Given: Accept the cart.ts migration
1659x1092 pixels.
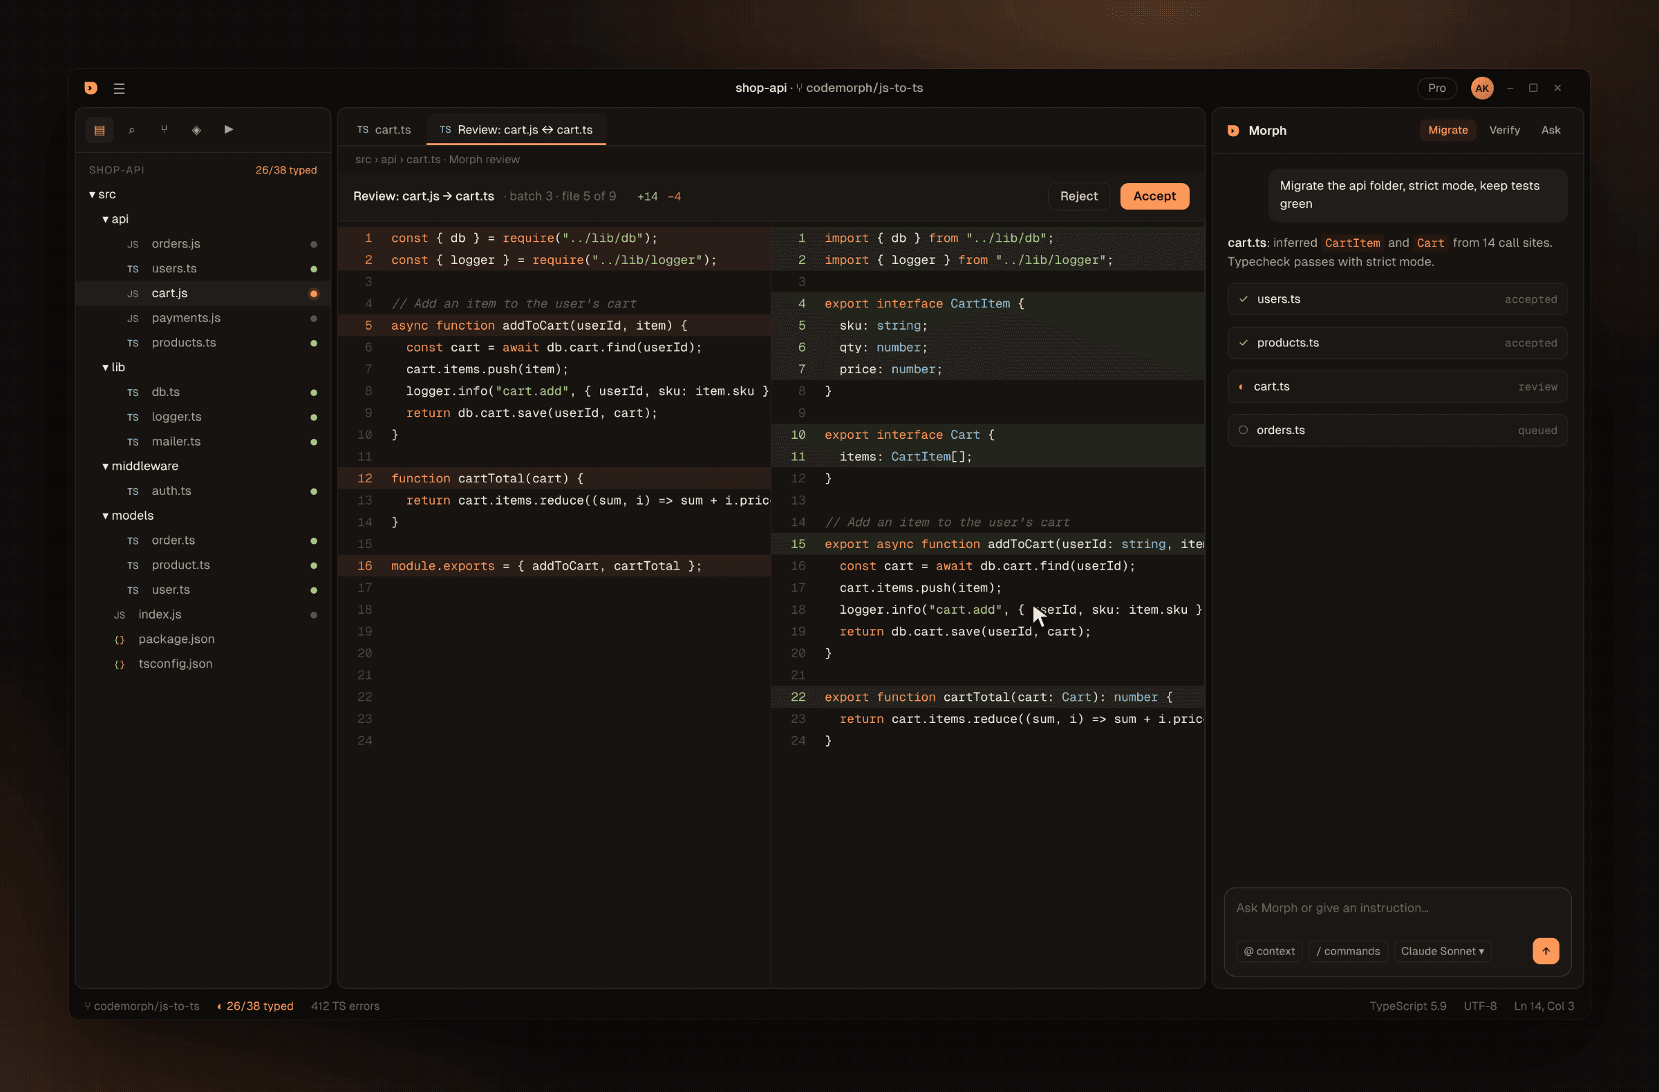Looking at the screenshot, I should tap(1154, 196).
